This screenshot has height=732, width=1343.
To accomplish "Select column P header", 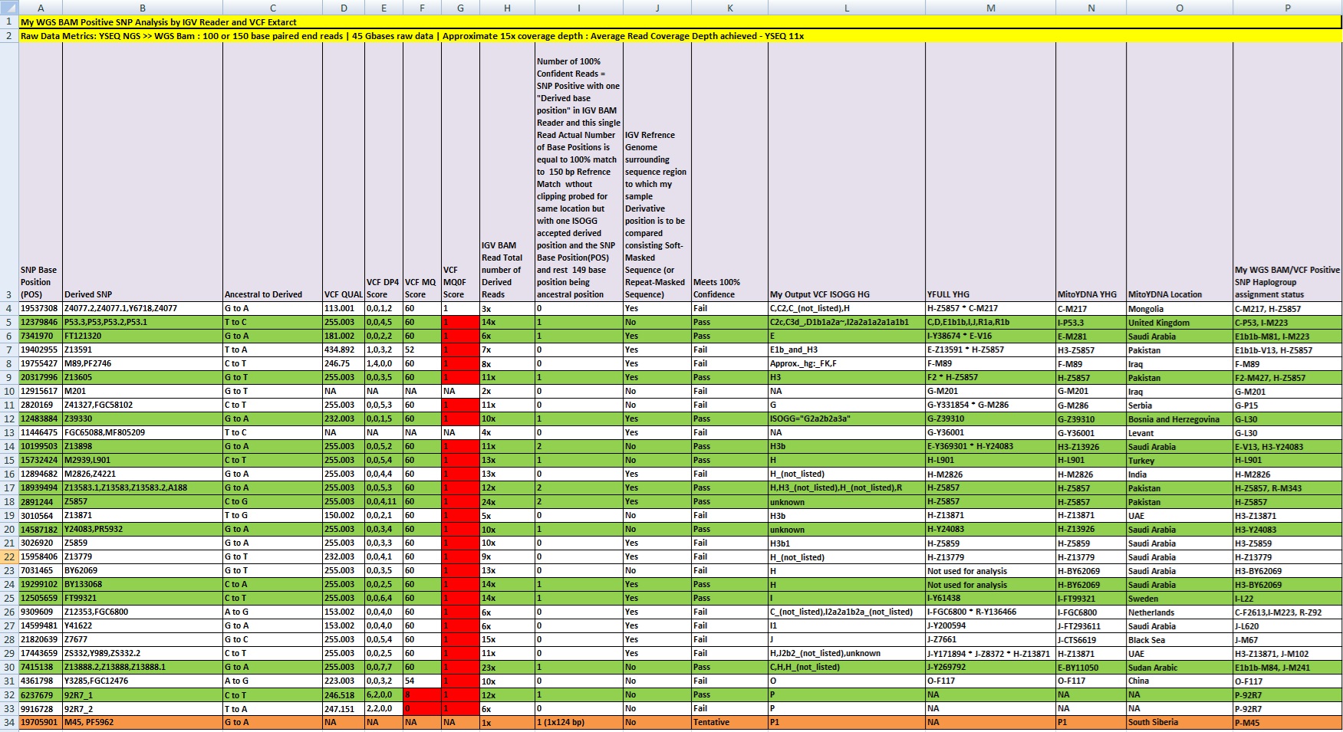I will (1288, 8).
